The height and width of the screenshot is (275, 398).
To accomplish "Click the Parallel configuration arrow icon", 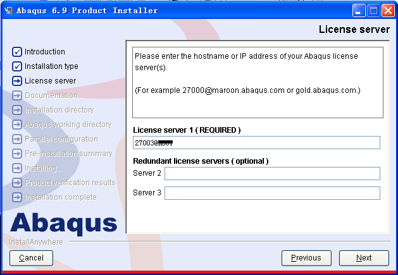I will [17, 139].
